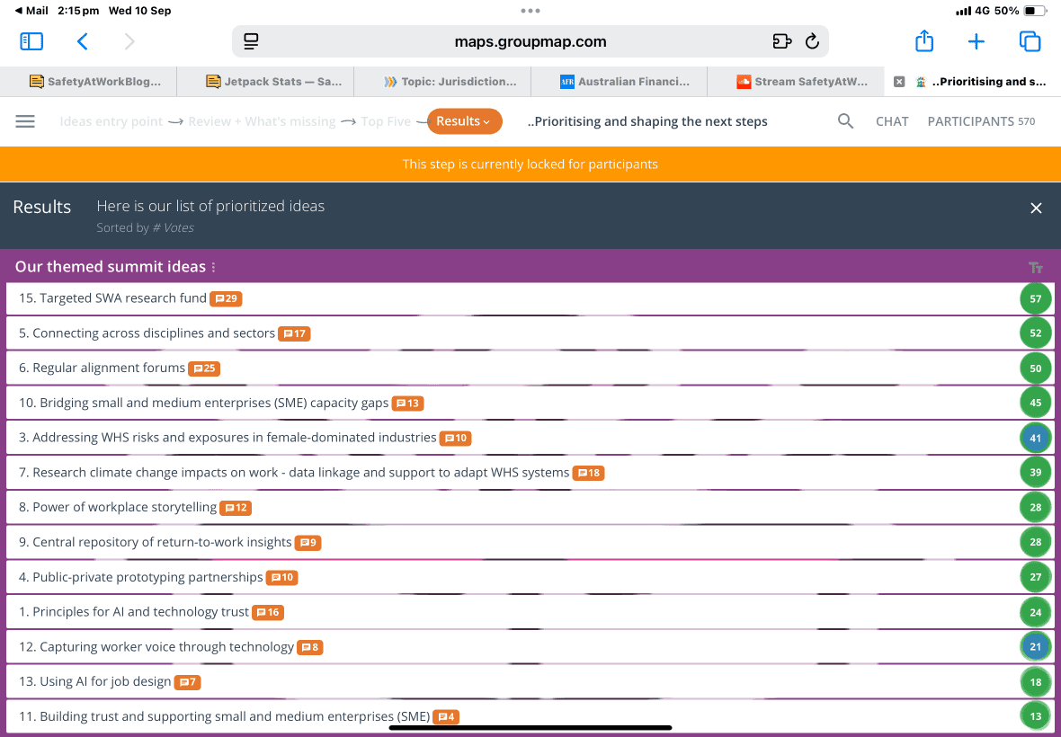Toggle the text size icon in purple header
The height and width of the screenshot is (737, 1061).
click(1035, 268)
